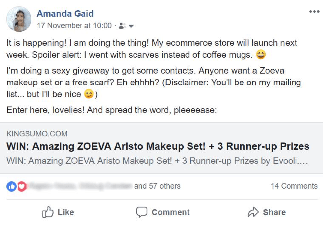Click the link preview description text
The image size is (323, 225).
pyautogui.click(x=157, y=161)
